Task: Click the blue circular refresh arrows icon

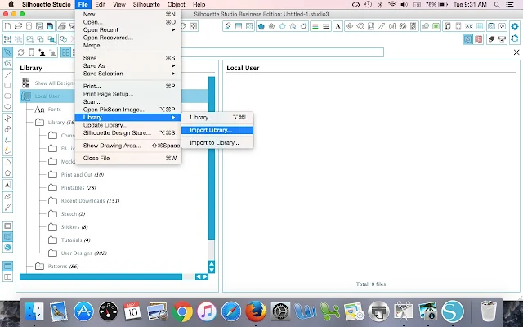Action: pyautogui.click(x=515, y=38)
